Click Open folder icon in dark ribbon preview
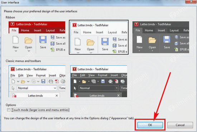 coord(152,40)
